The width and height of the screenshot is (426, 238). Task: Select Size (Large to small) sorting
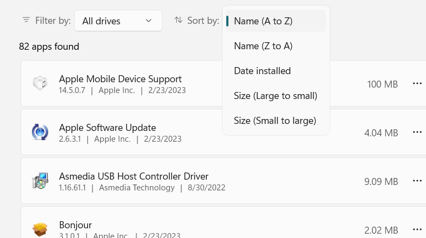[276, 96]
